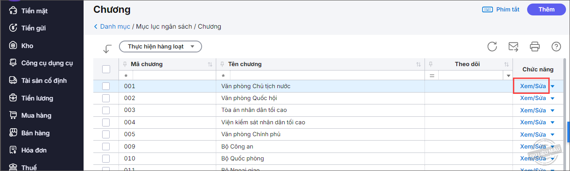Open the Theo dõi filter dropdown arrow
570x171 pixels.
508,76
